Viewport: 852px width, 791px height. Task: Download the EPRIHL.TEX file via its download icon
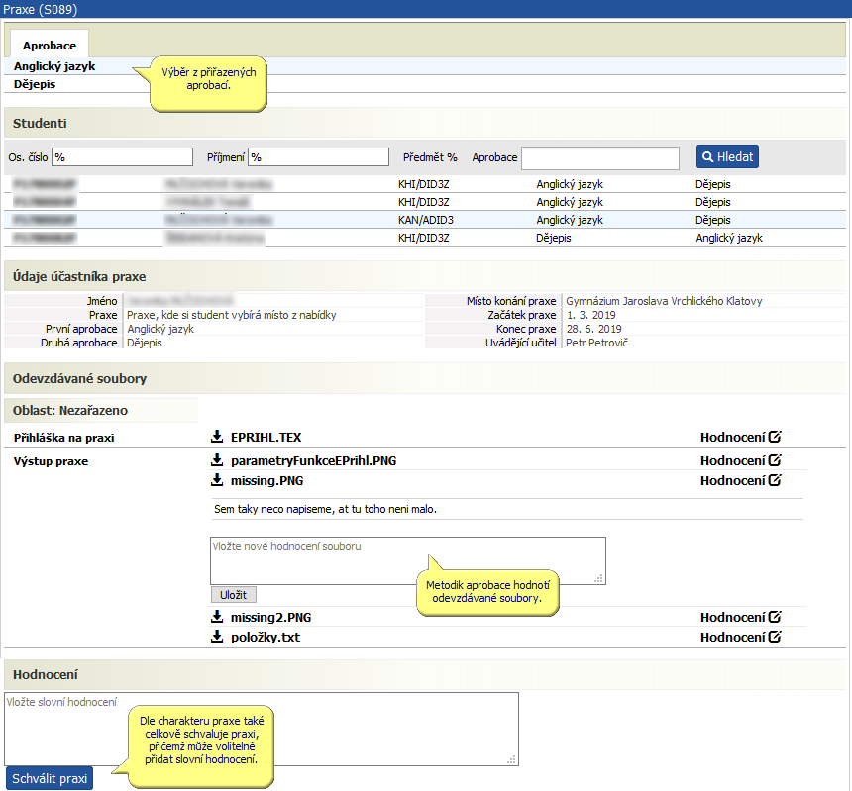click(217, 436)
